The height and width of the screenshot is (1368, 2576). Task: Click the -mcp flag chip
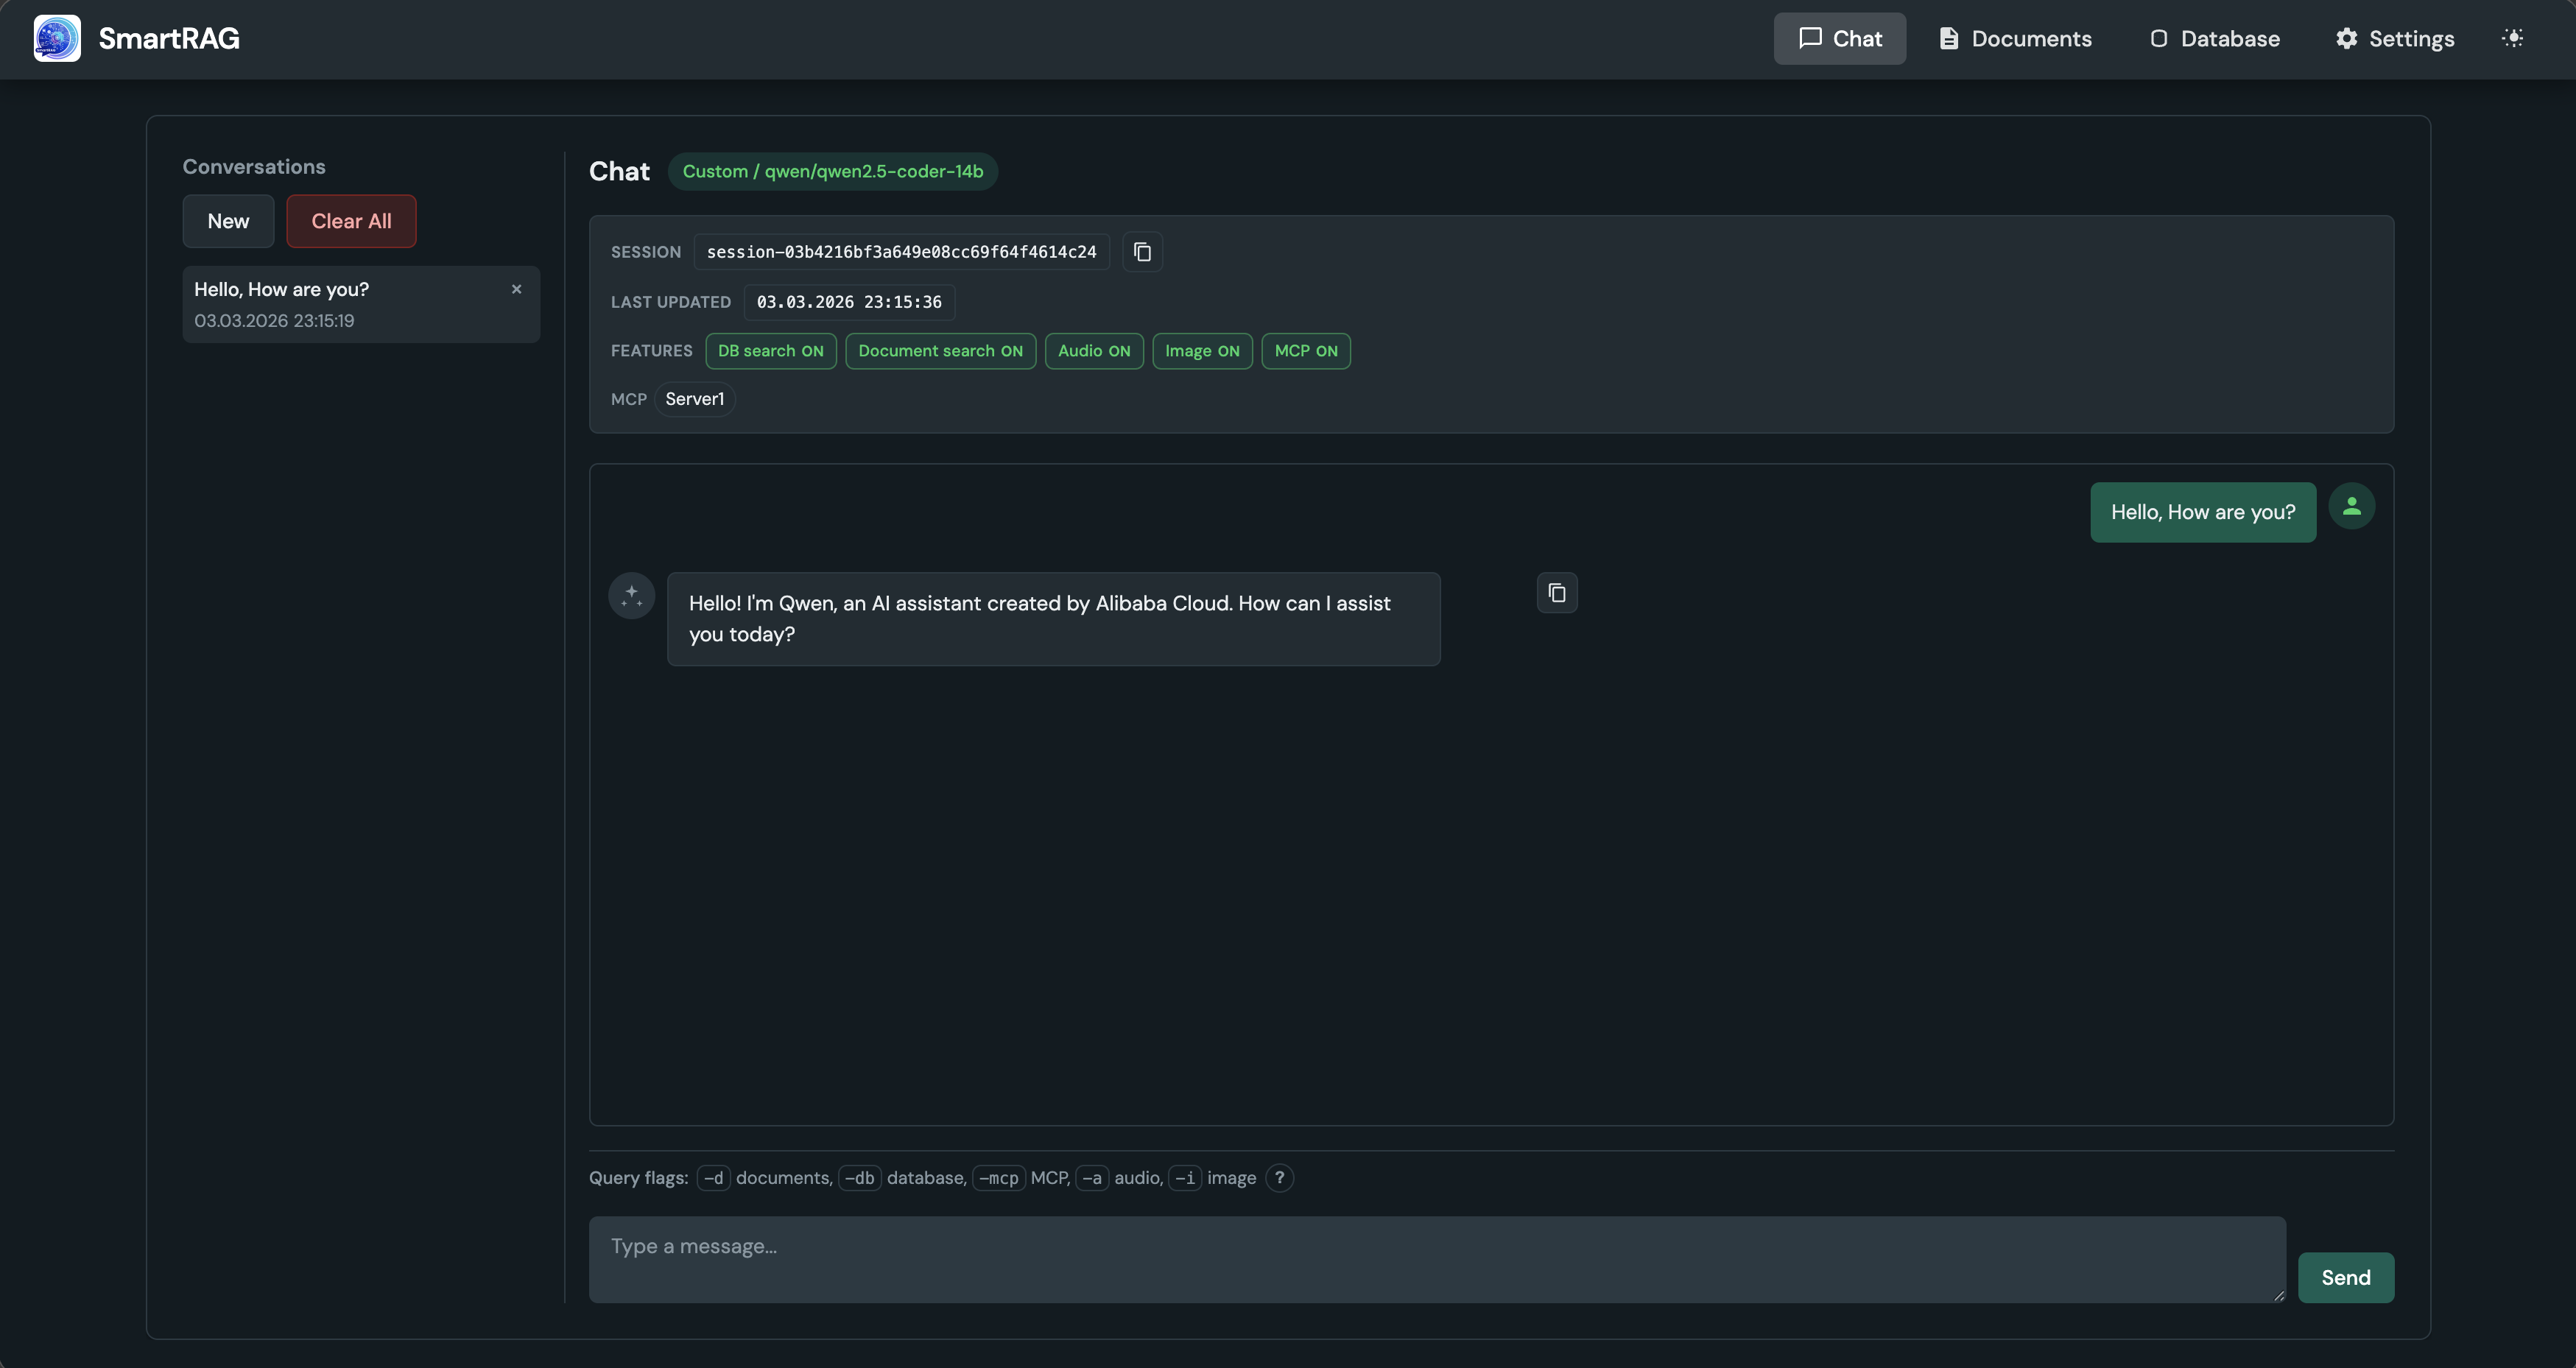click(999, 1178)
